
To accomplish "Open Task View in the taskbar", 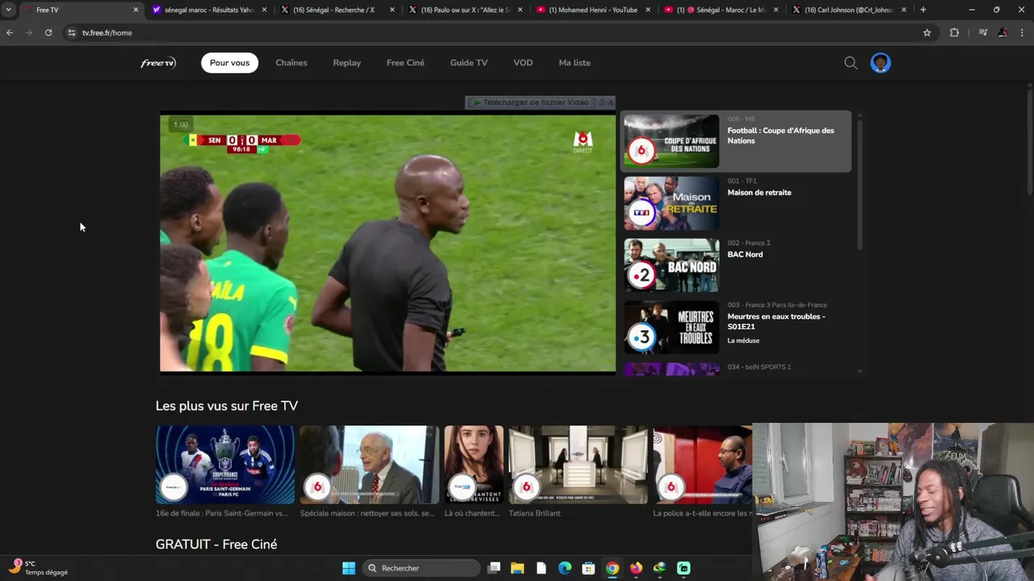I will tap(494, 568).
